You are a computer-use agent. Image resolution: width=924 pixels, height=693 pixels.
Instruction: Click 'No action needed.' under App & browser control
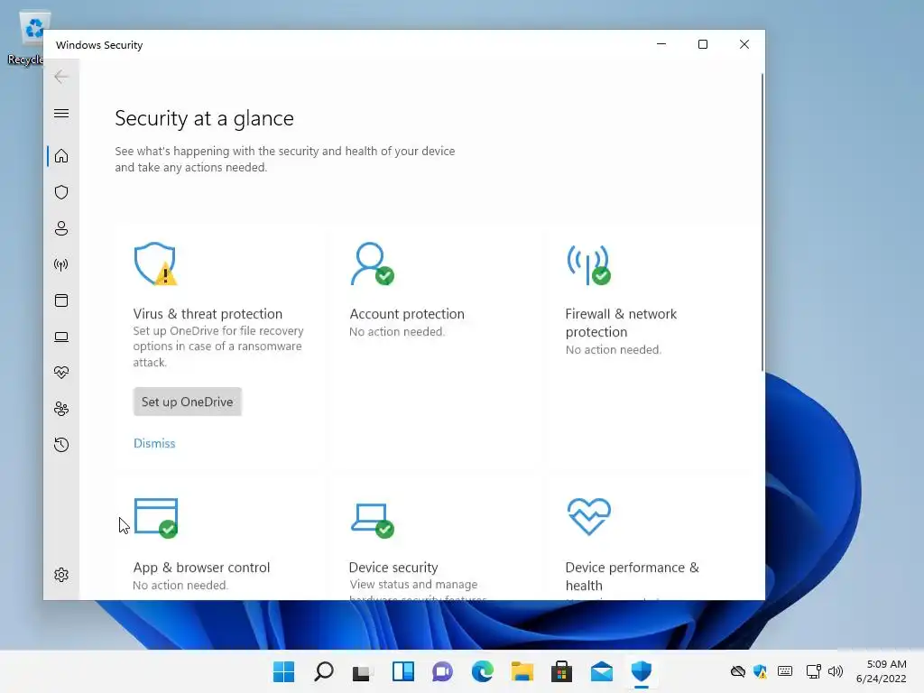click(180, 585)
